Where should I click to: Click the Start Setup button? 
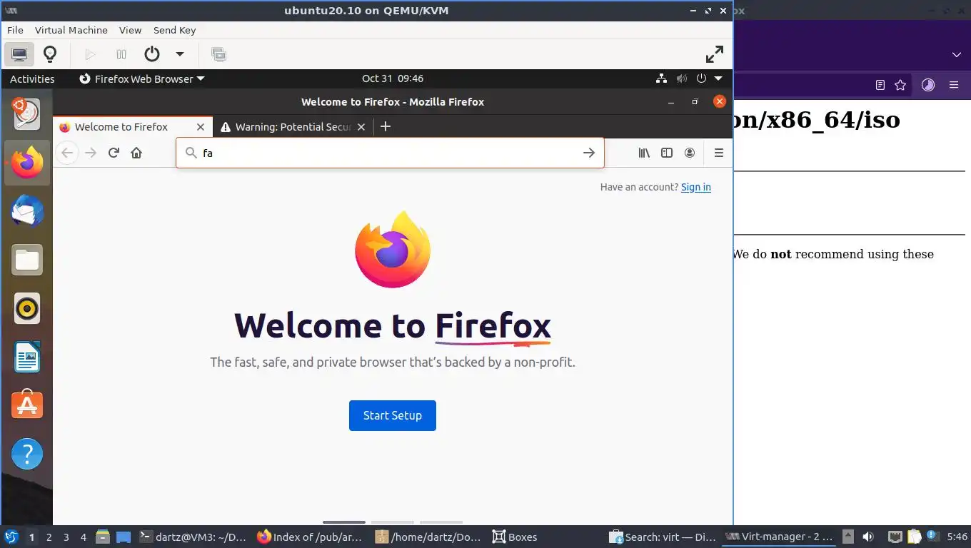pyautogui.click(x=392, y=415)
